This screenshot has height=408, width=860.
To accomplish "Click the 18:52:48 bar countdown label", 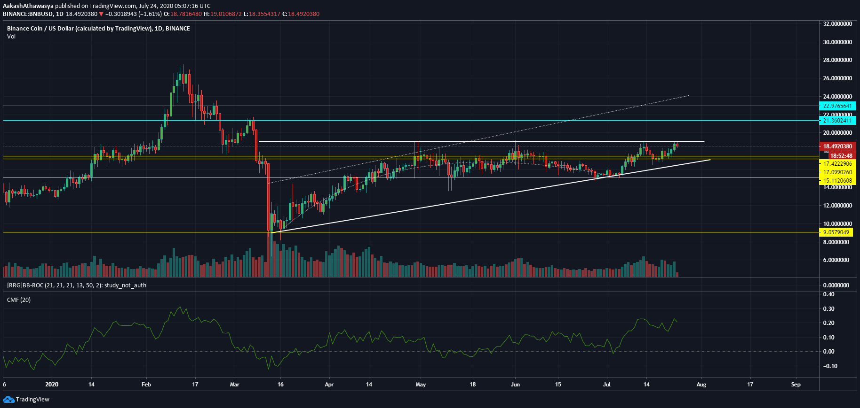I will point(841,156).
